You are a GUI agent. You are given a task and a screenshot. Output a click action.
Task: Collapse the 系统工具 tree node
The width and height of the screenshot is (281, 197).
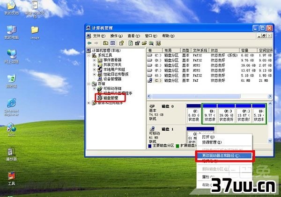pos(89,56)
